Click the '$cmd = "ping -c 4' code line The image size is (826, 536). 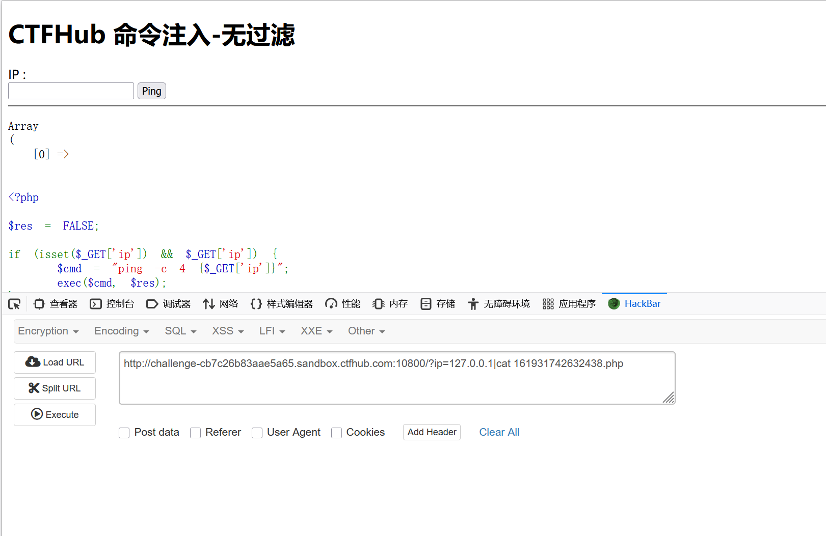pyautogui.click(x=173, y=269)
